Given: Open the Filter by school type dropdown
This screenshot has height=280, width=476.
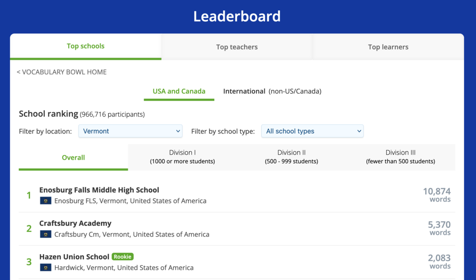Looking at the screenshot, I should point(312,131).
